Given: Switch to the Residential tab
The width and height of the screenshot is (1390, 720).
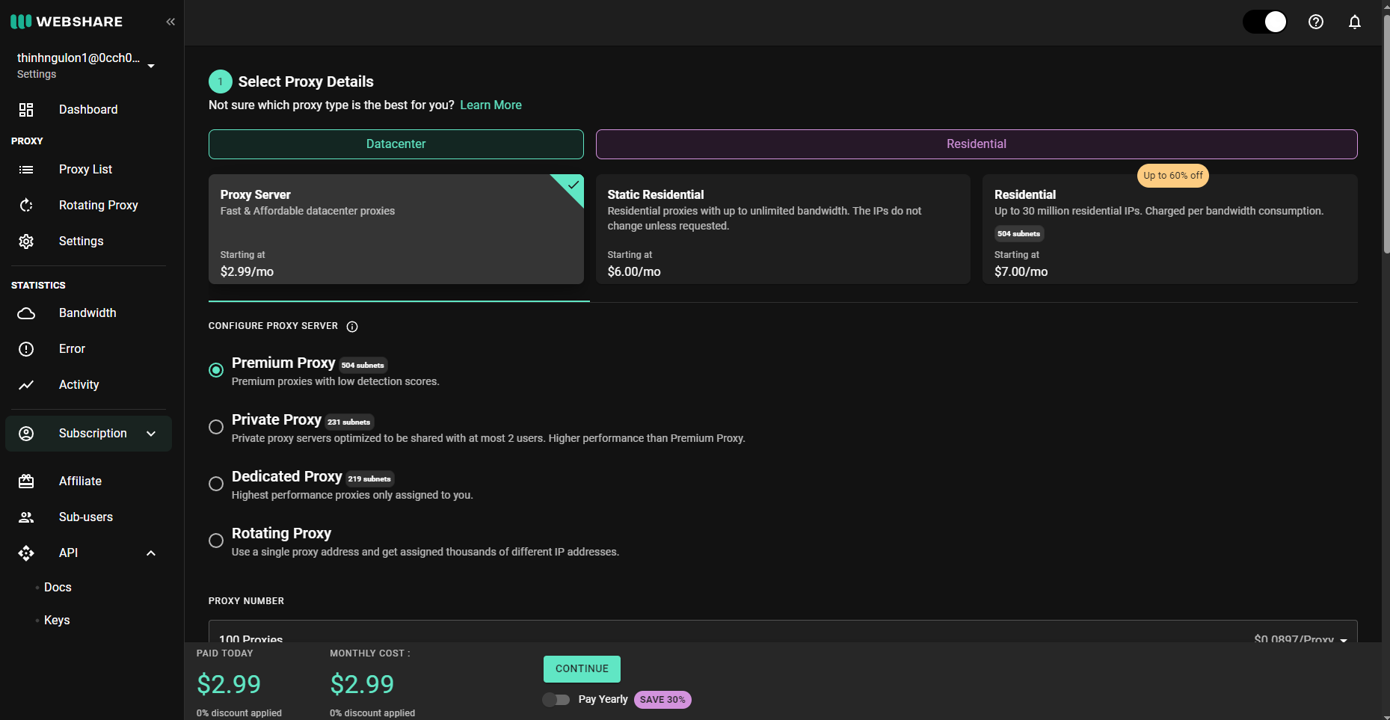Looking at the screenshot, I should tap(977, 144).
